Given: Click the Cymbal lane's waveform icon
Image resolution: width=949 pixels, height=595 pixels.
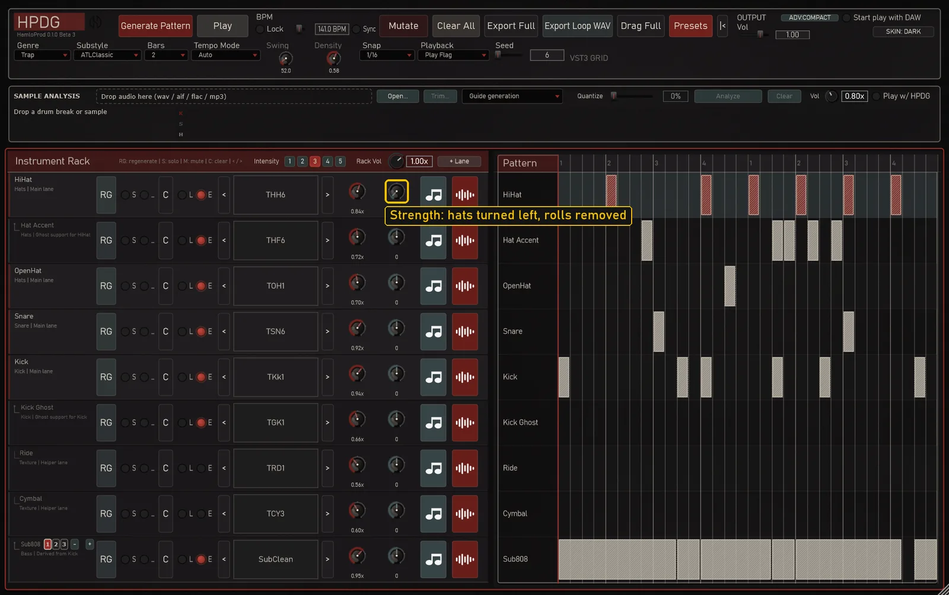Looking at the screenshot, I should [465, 514].
